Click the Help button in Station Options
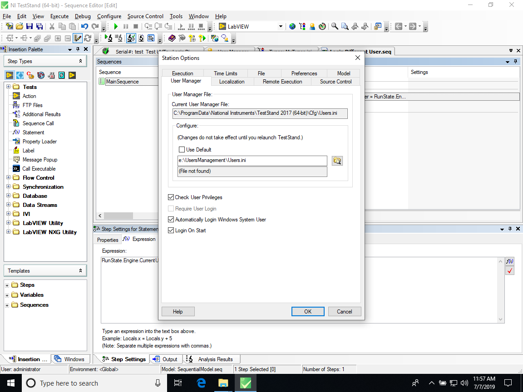The image size is (523, 392). [178, 311]
